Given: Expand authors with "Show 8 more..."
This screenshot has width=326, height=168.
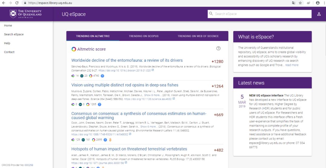Looking at the screenshot, I should point(153,95).
